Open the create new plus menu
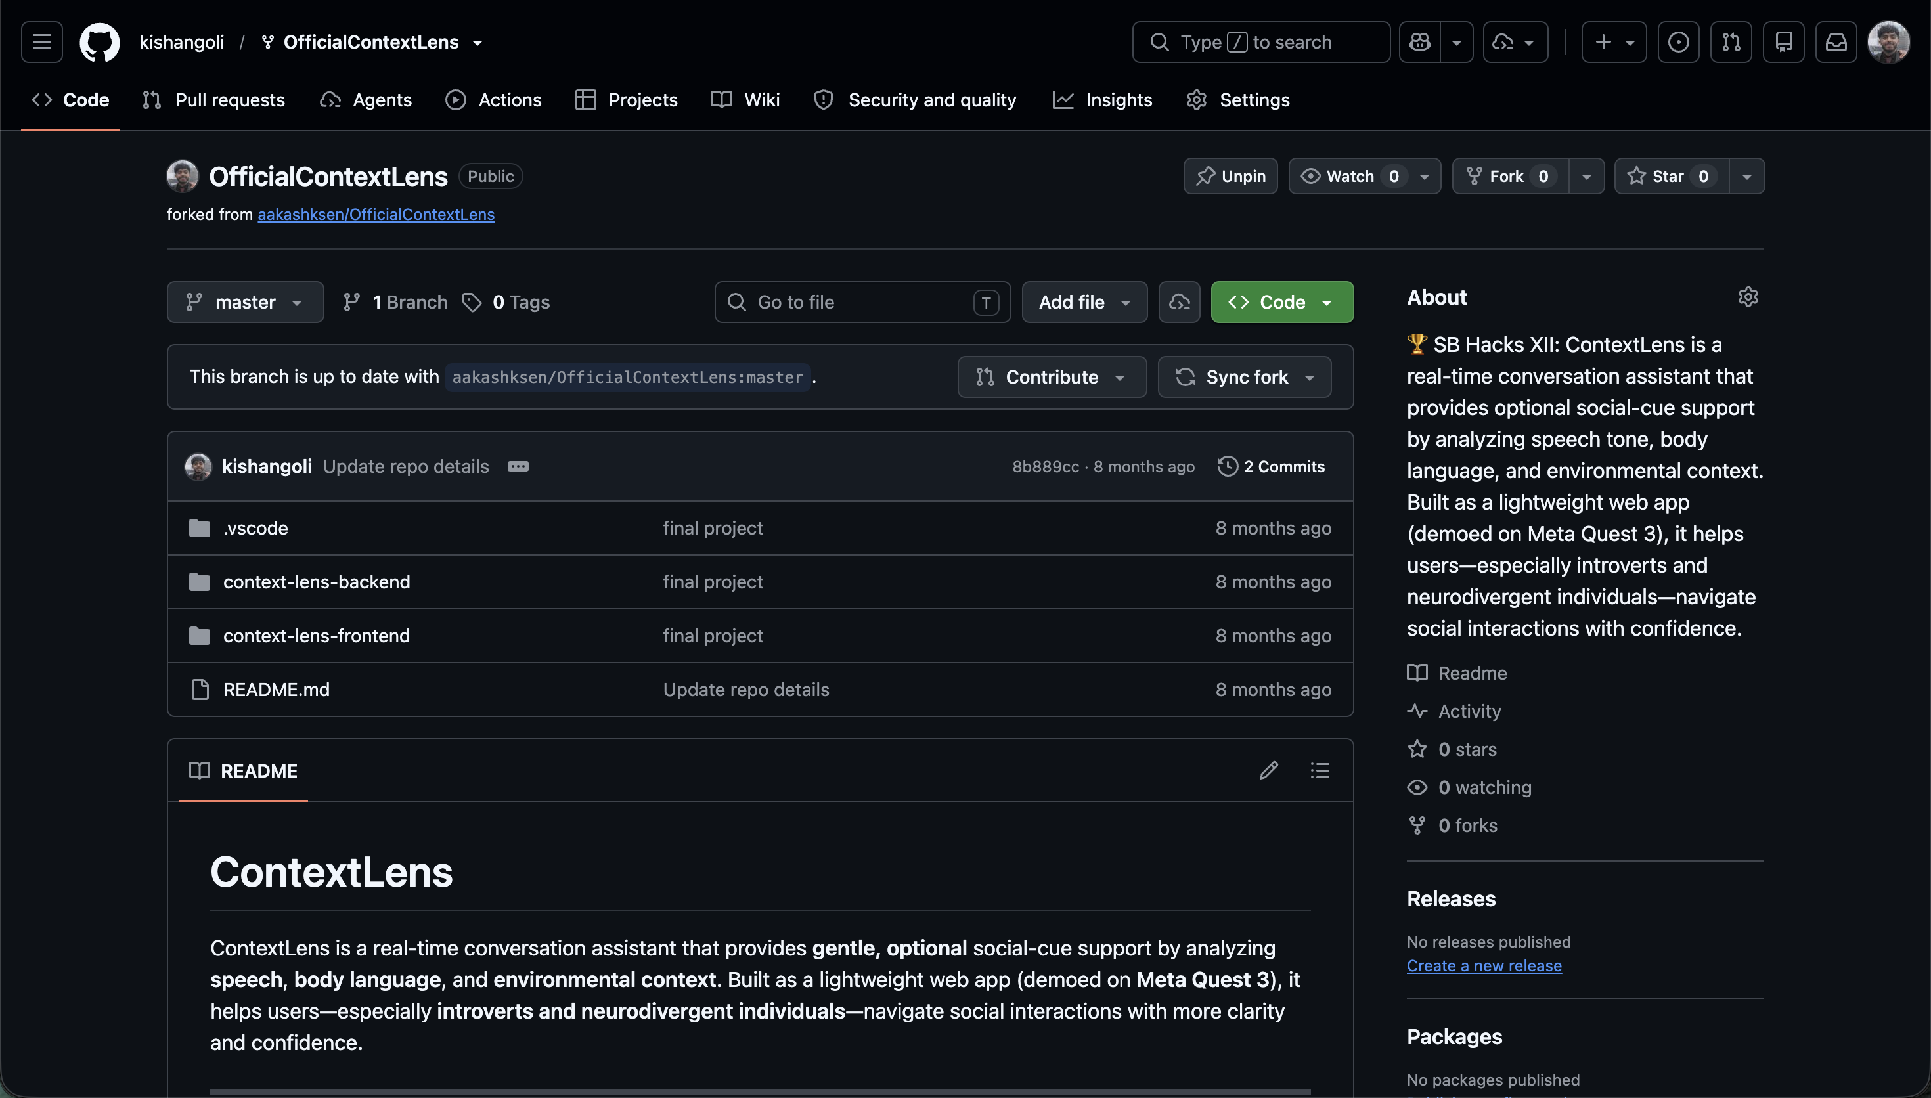The height and width of the screenshot is (1098, 1931). 1614,42
